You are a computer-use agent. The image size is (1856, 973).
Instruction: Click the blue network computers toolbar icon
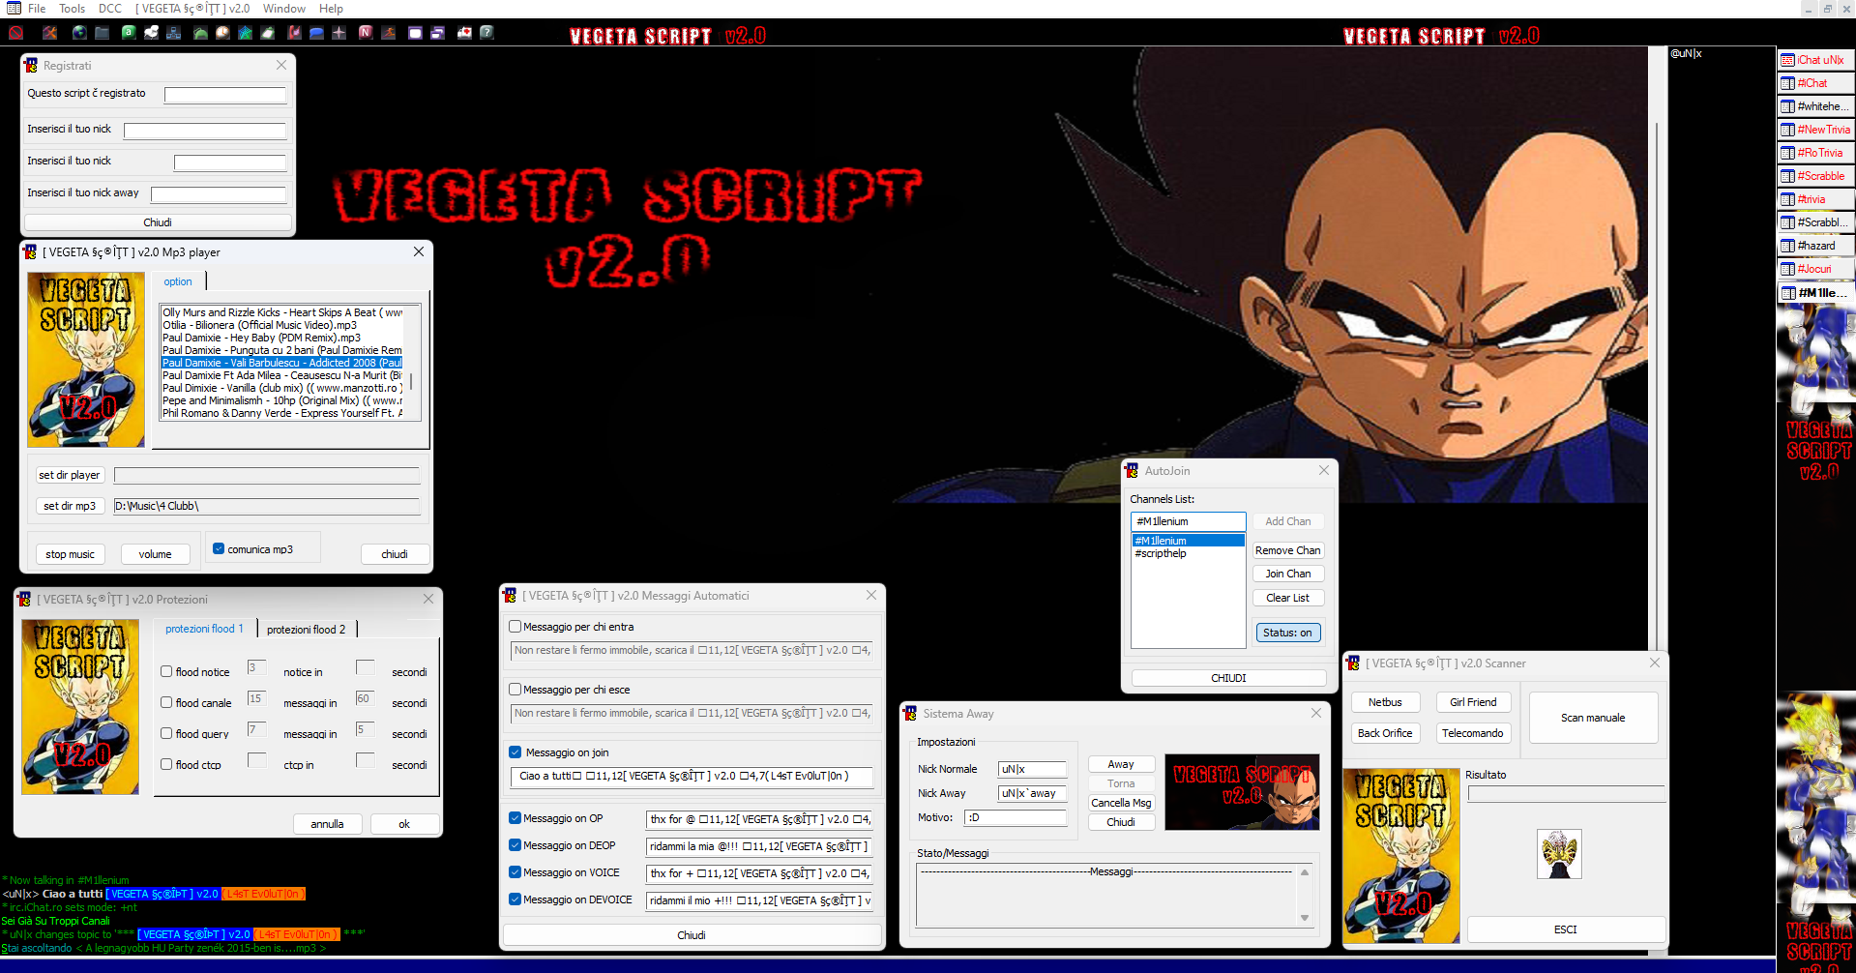tap(174, 33)
